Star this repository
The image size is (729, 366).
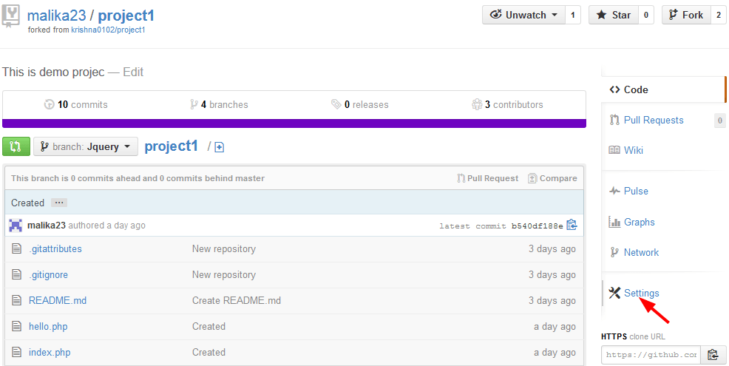pos(614,15)
